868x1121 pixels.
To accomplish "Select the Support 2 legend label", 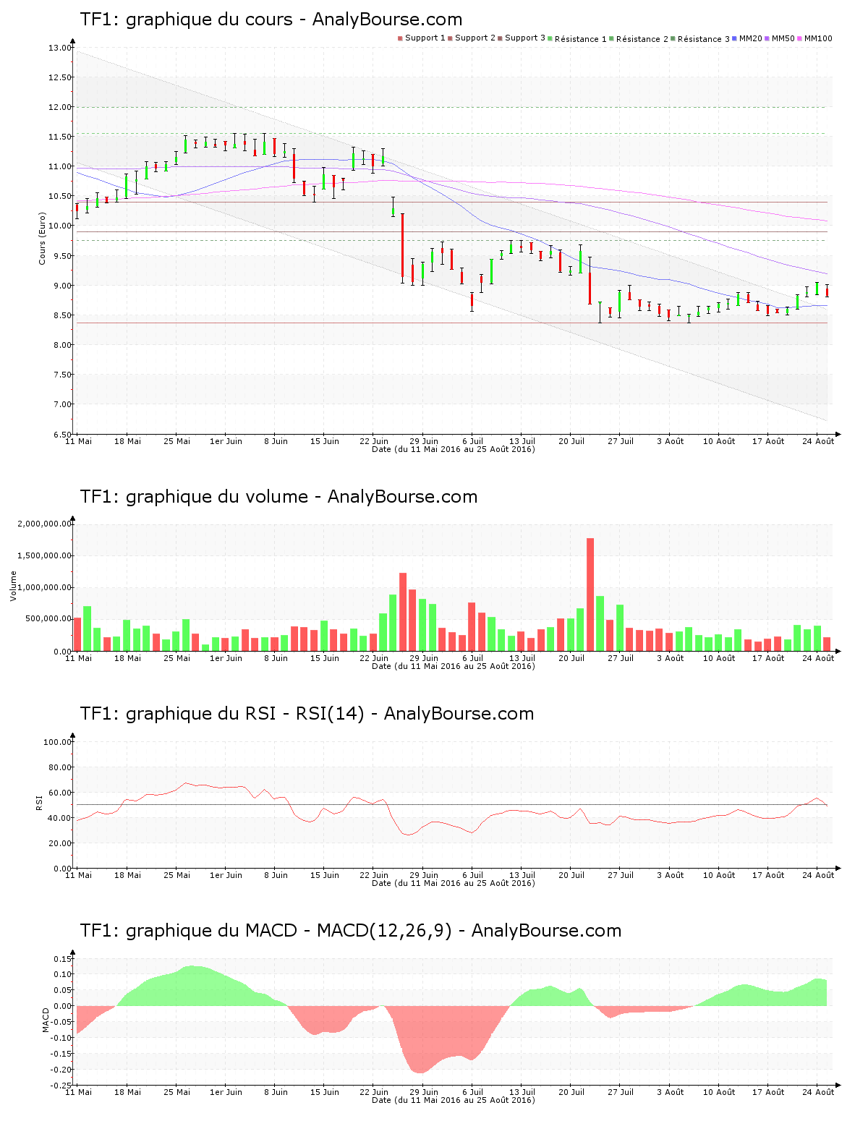I will pos(475,38).
